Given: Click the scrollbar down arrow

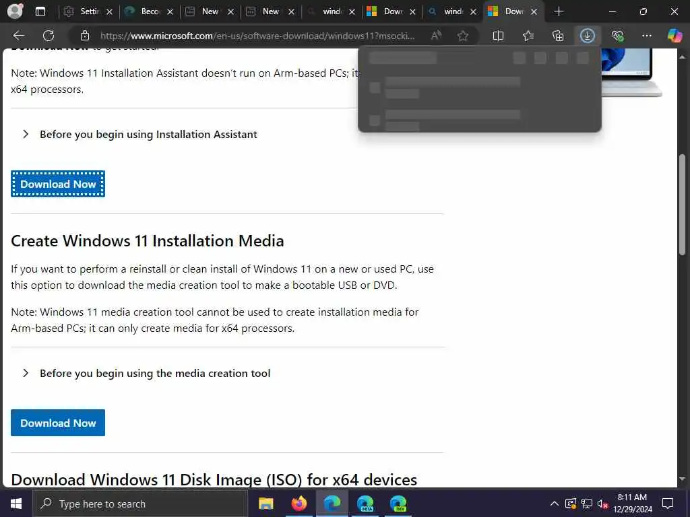Looking at the screenshot, I should point(682,479).
